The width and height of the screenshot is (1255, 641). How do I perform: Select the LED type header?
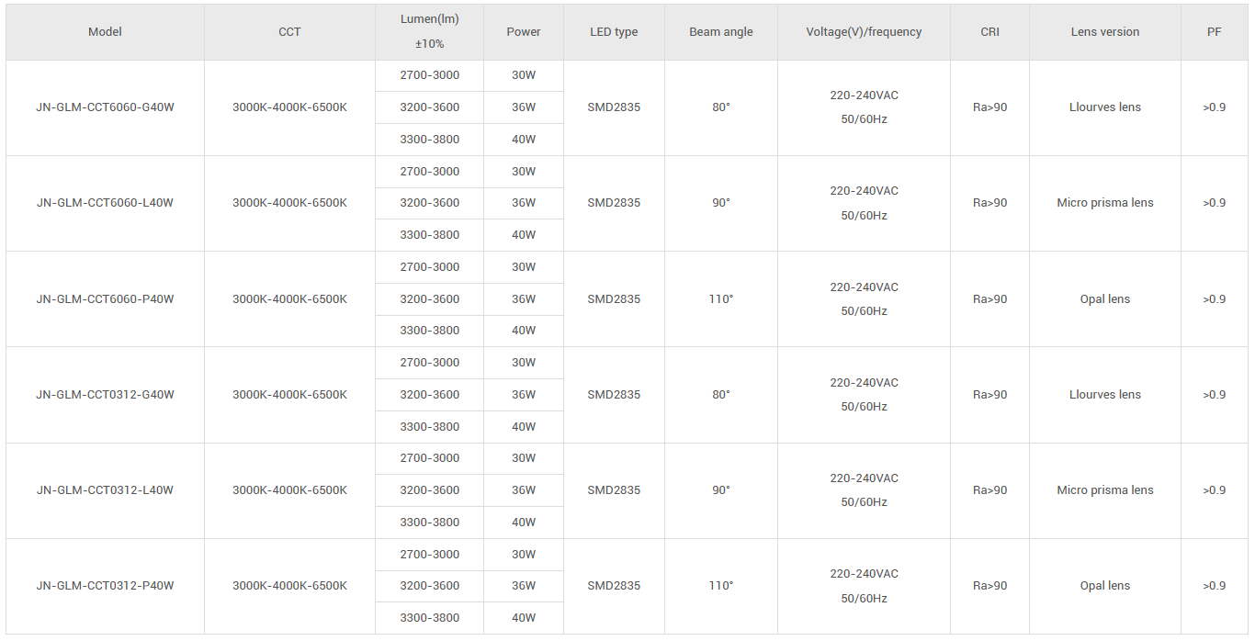coord(614,32)
